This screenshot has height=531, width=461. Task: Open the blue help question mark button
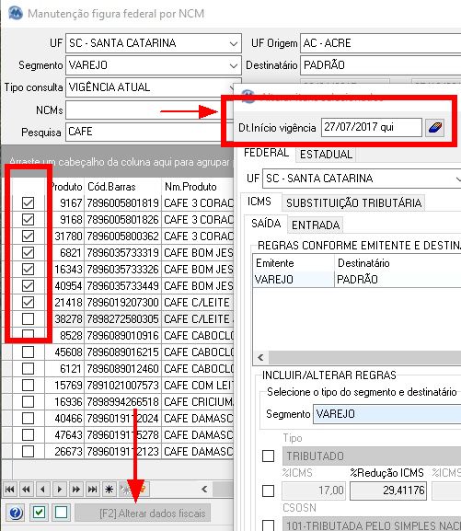point(16,513)
